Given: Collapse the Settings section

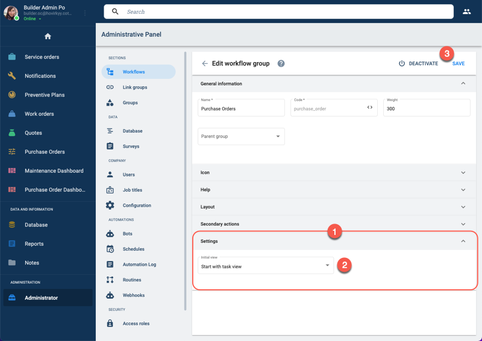Looking at the screenshot, I should coord(463,241).
